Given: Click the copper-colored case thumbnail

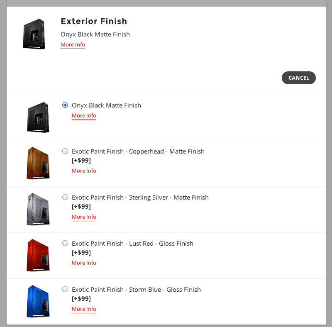Looking at the screenshot, I should point(38,163).
